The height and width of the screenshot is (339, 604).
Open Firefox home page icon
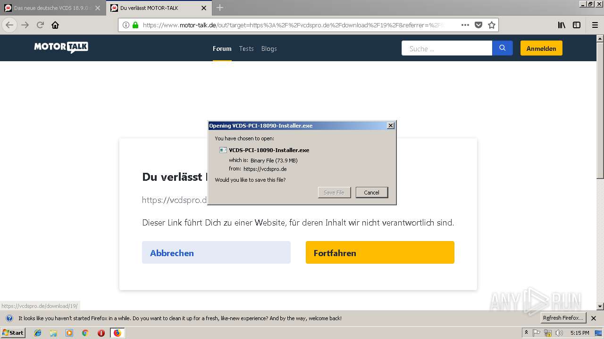click(55, 25)
